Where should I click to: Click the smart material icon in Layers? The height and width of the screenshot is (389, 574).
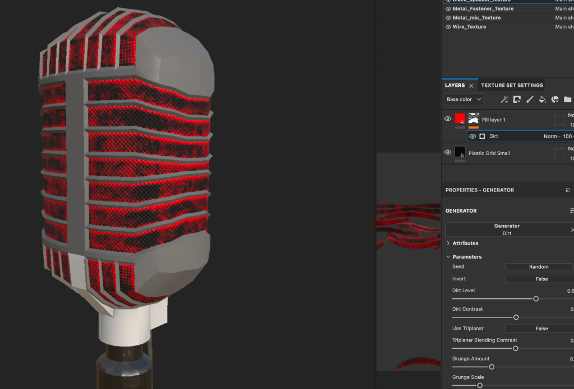[555, 100]
